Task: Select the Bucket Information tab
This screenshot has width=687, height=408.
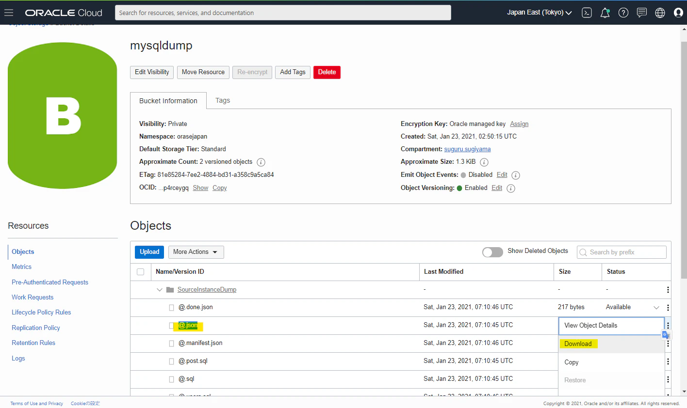Action: pyautogui.click(x=168, y=101)
